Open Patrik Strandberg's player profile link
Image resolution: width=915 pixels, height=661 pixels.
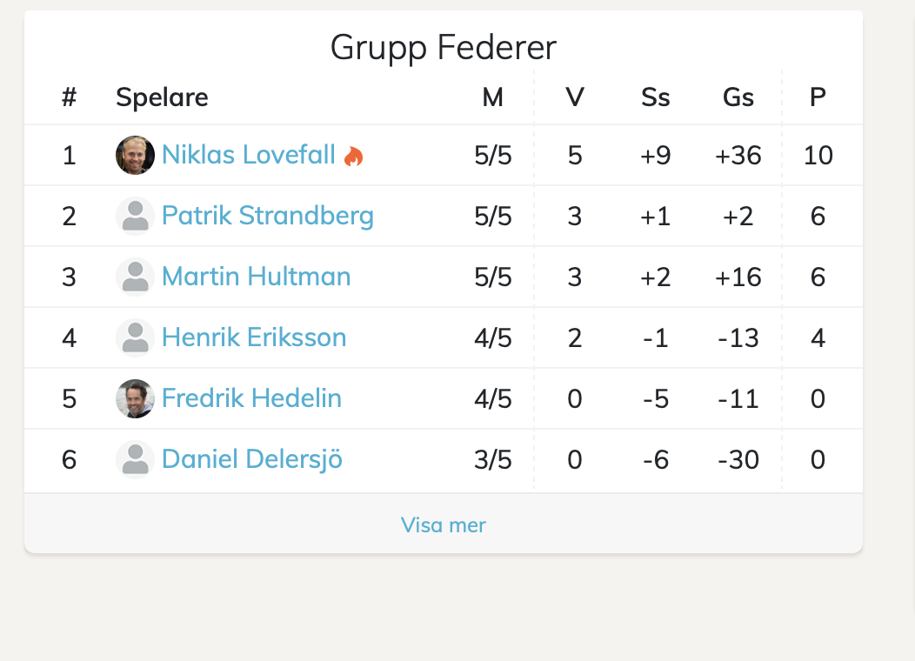(268, 216)
